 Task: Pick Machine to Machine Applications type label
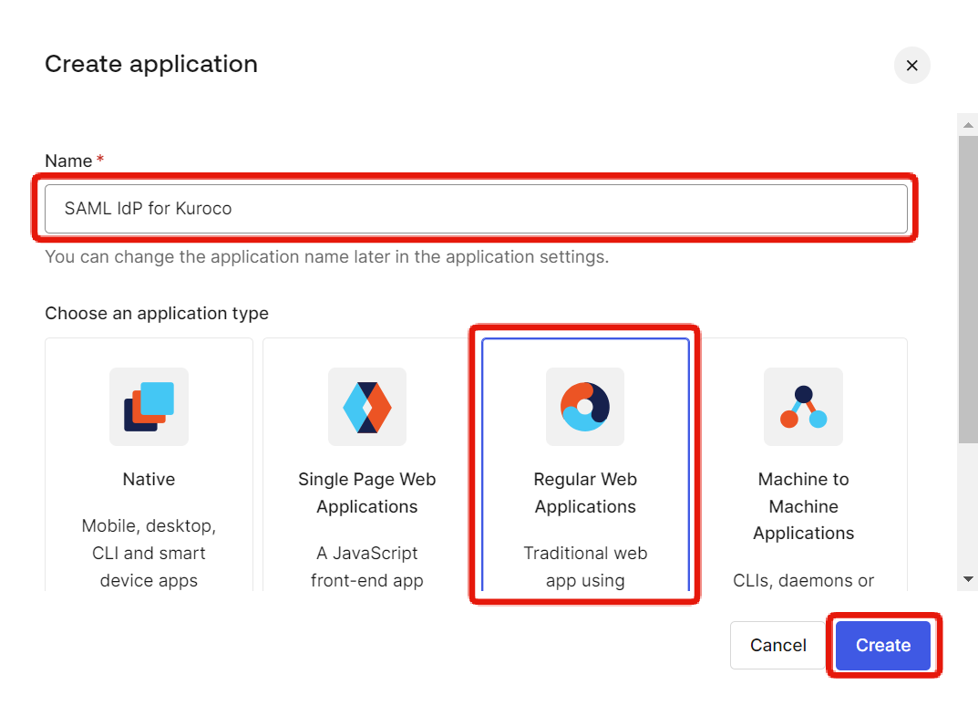click(803, 506)
